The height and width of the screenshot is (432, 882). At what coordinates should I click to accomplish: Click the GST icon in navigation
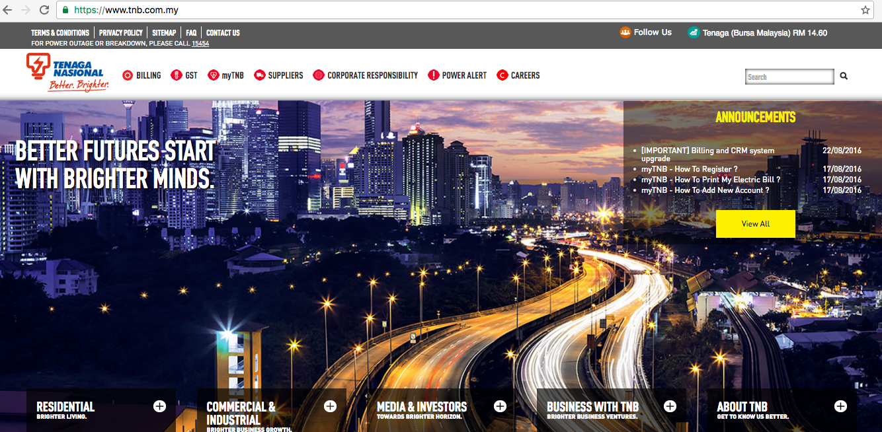(x=176, y=75)
